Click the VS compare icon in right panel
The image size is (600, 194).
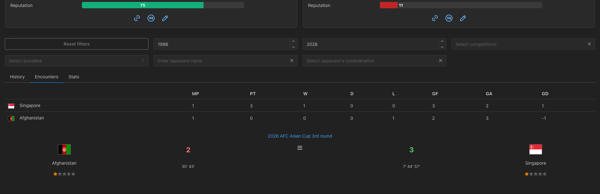pos(449,18)
